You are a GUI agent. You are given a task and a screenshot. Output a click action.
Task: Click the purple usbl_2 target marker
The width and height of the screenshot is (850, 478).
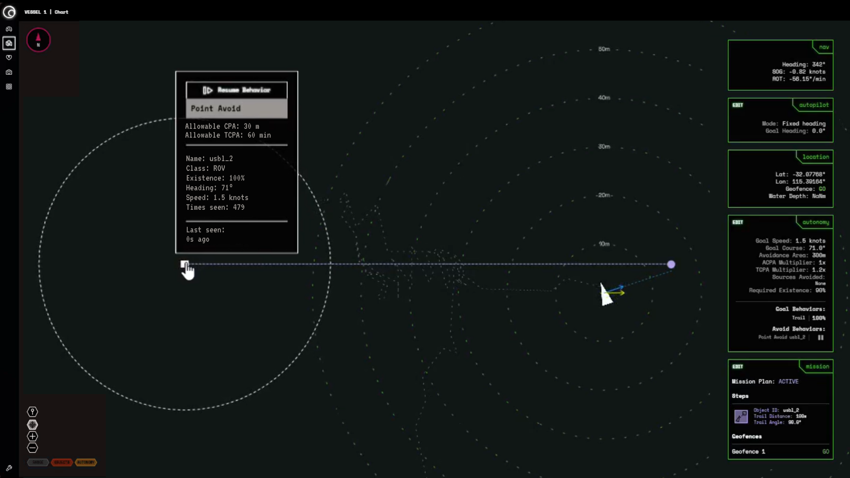coord(671,264)
